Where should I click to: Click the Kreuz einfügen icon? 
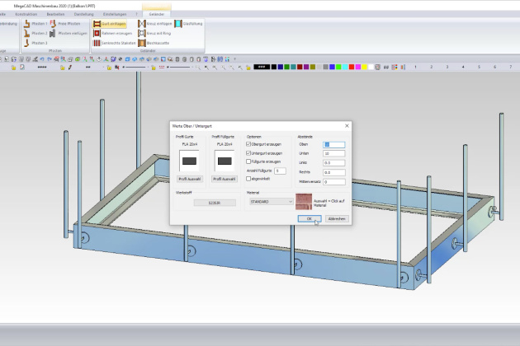click(142, 25)
